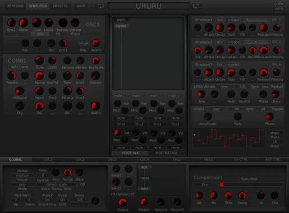Select the EQ1 module in the FX grid
289x213 pixels.
(x=144, y=167)
